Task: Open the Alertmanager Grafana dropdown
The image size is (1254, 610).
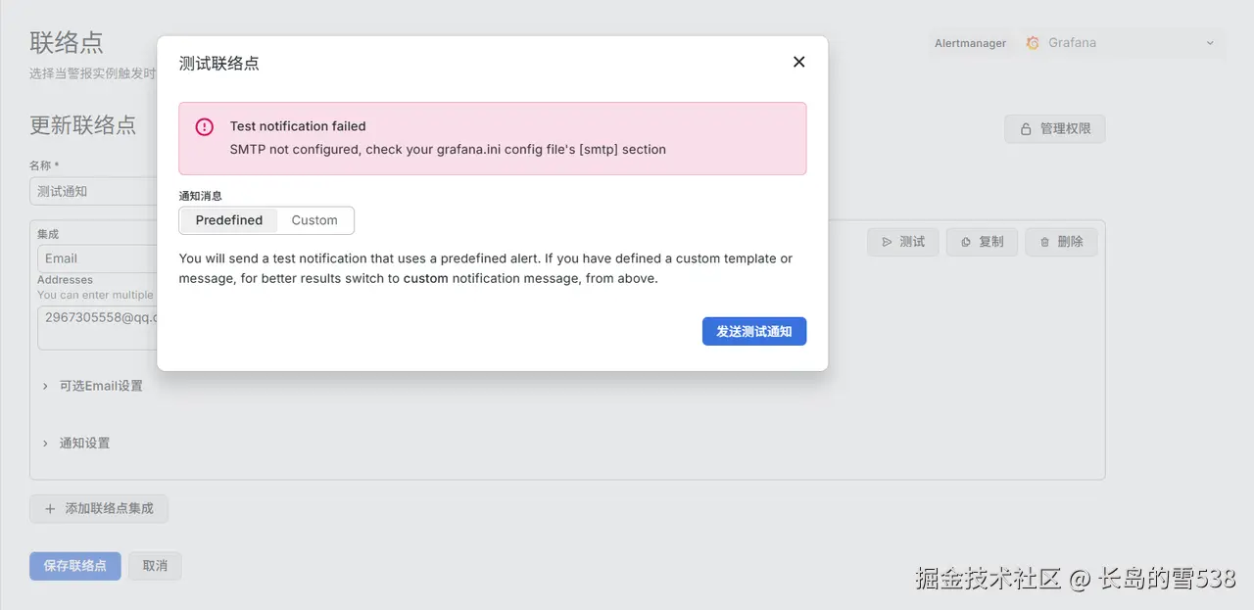Action: click(x=1121, y=43)
